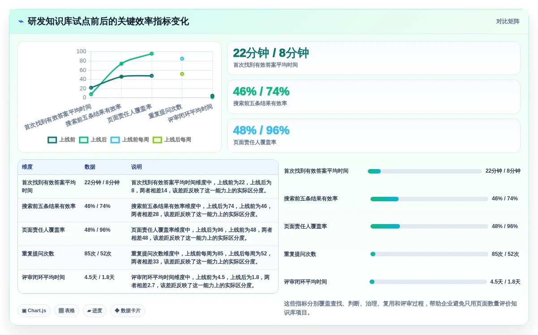Screen dimensions: 538x335
Task: Click the 85次 / 52次 table cell
Action: [98, 254]
